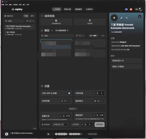146x139 pixels.
Task: Click the circular re-convert icon beside the pencil
Action: click(126, 18)
